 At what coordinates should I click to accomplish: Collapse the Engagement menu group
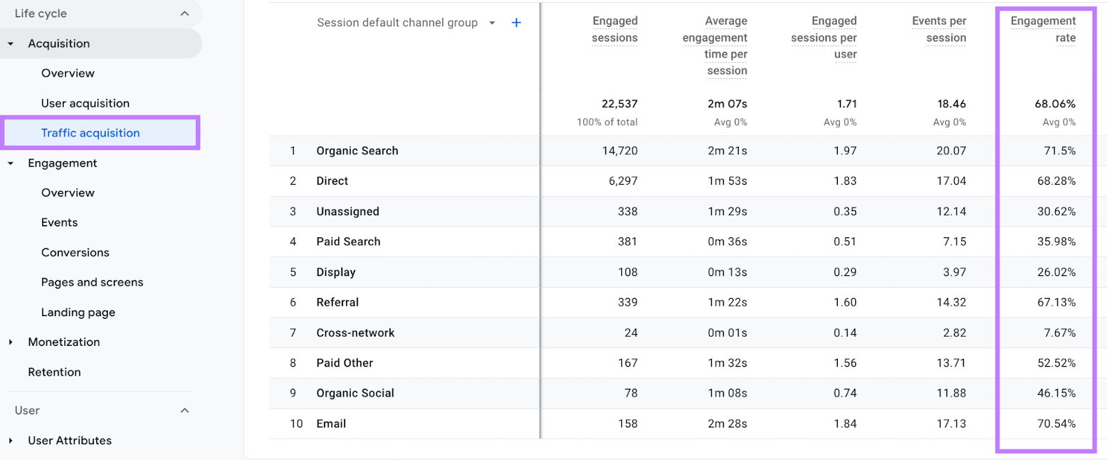click(11, 163)
